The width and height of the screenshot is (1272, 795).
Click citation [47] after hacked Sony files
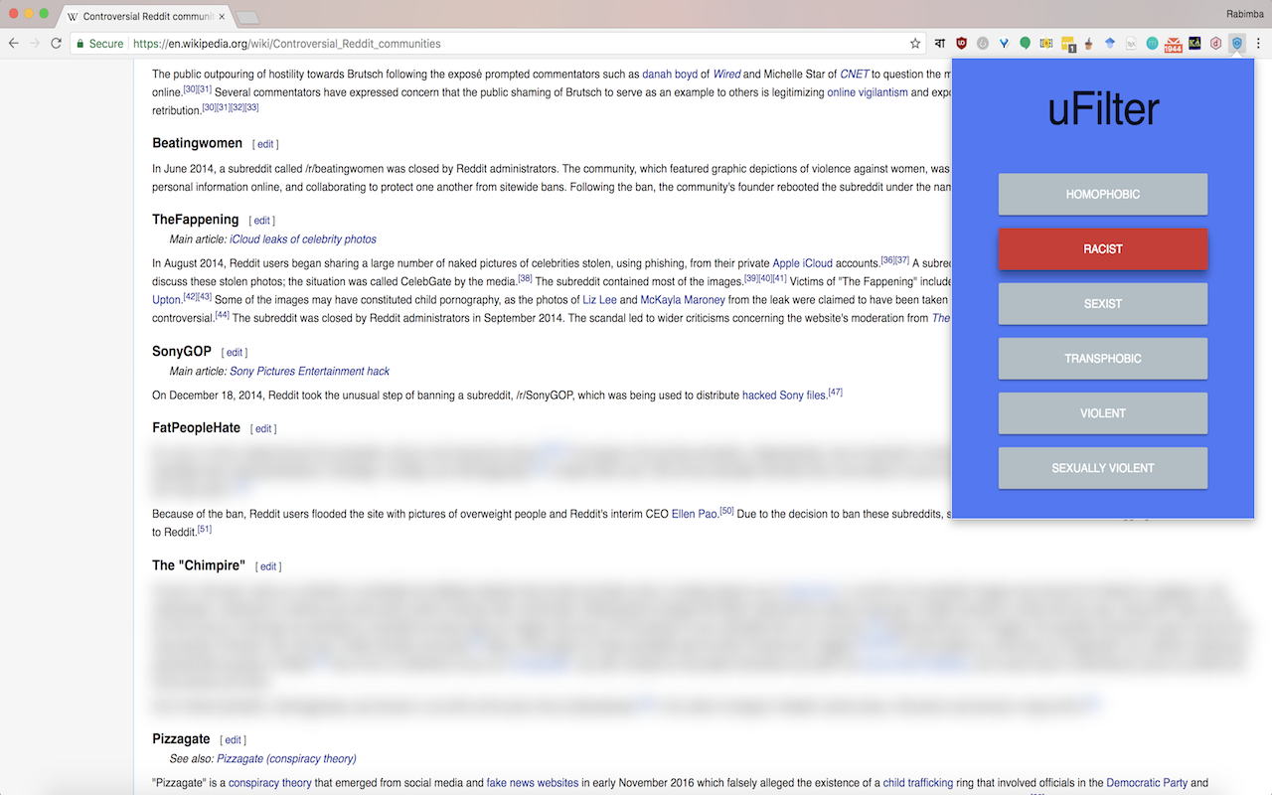click(835, 393)
